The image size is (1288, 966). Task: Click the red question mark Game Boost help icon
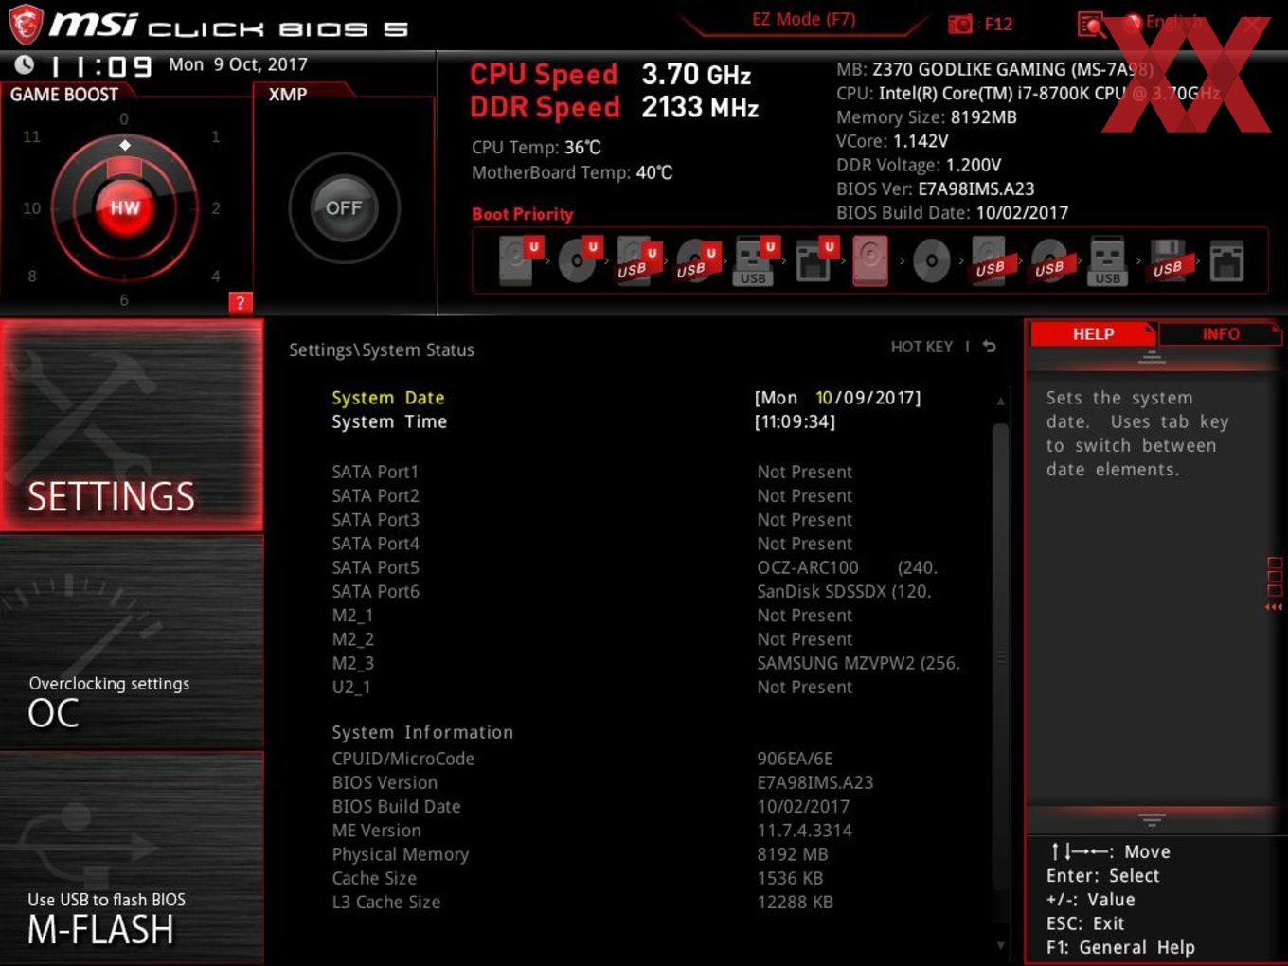point(240,303)
